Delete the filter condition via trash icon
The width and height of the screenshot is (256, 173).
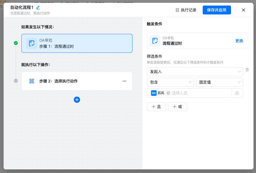[247, 70]
